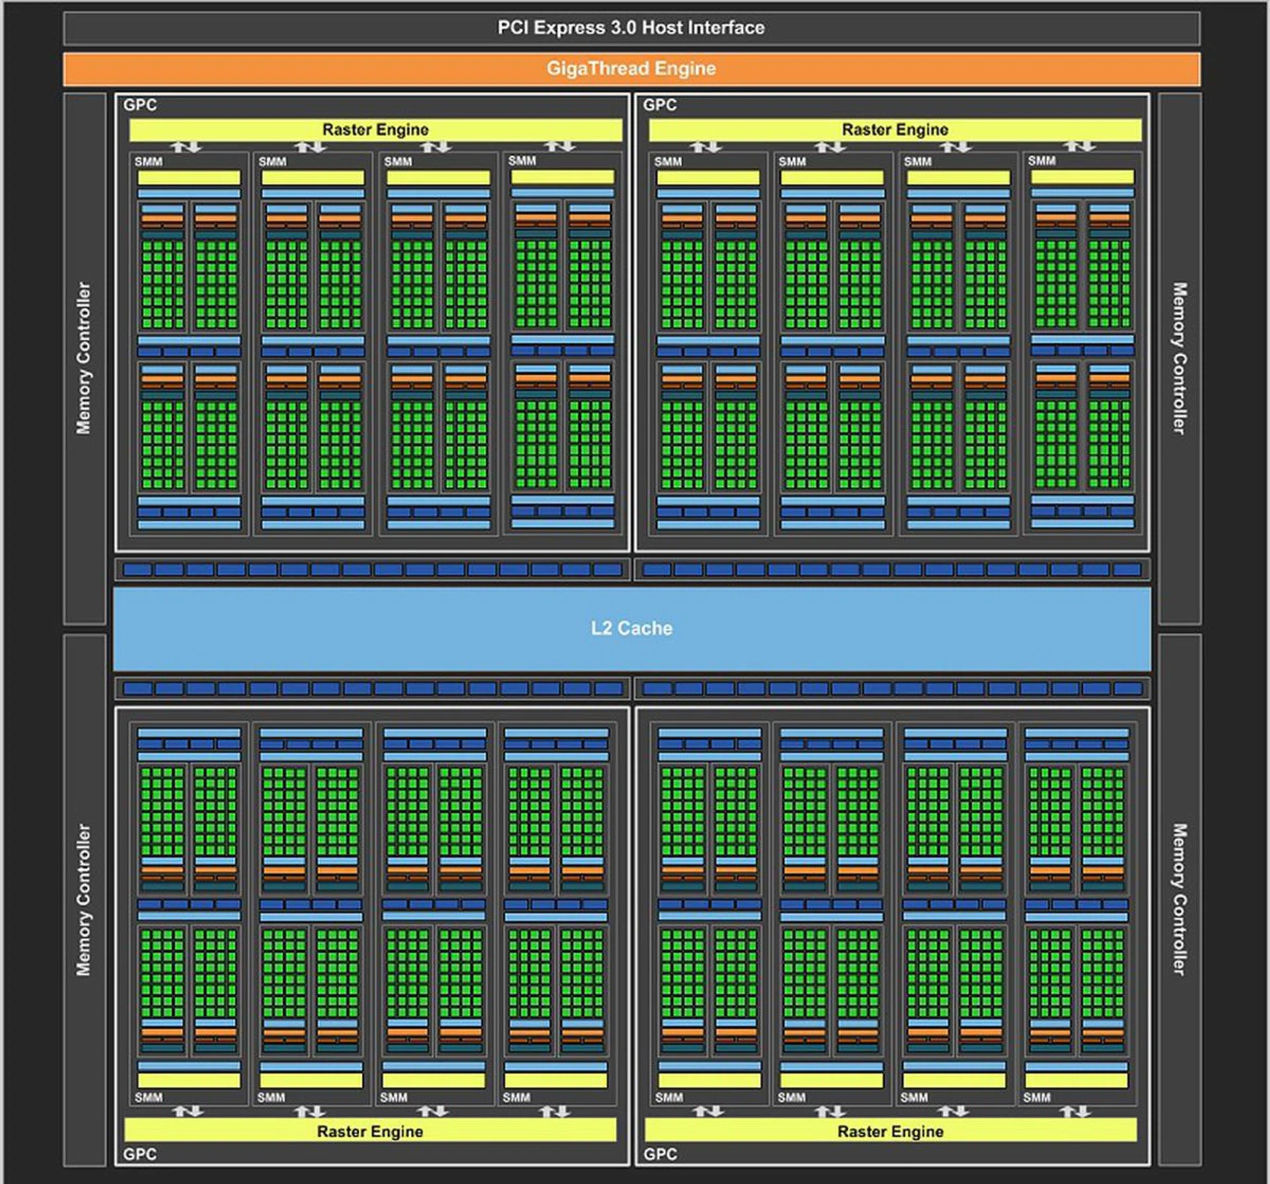The width and height of the screenshot is (1270, 1184).
Task: Click the GPC label in bottom-left cluster
Action: [140, 1154]
